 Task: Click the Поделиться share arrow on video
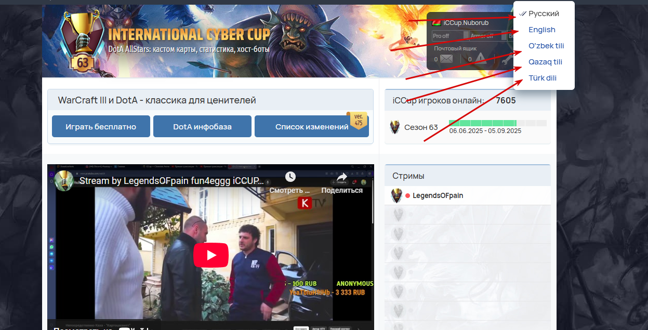click(342, 178)
